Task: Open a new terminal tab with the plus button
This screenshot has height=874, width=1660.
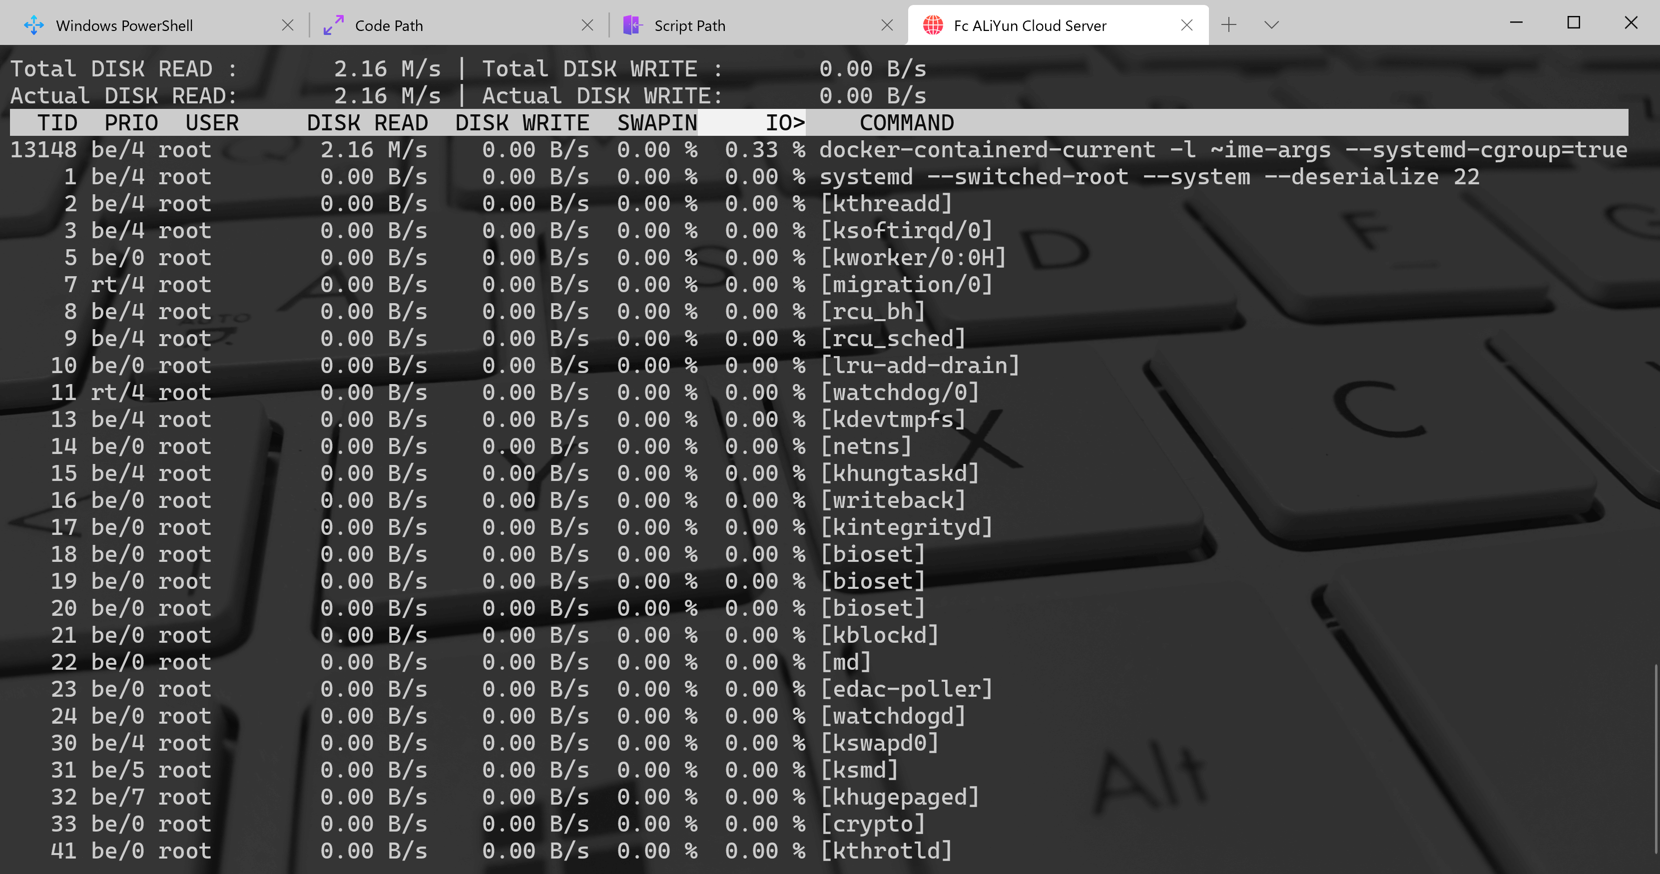Action: tap(1229, 25)
